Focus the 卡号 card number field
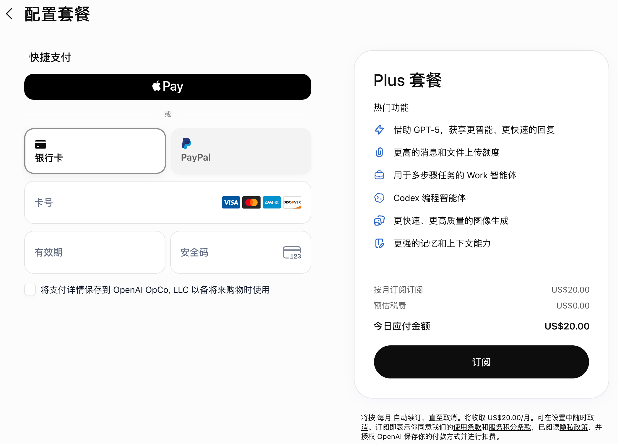 coord(168,203)
